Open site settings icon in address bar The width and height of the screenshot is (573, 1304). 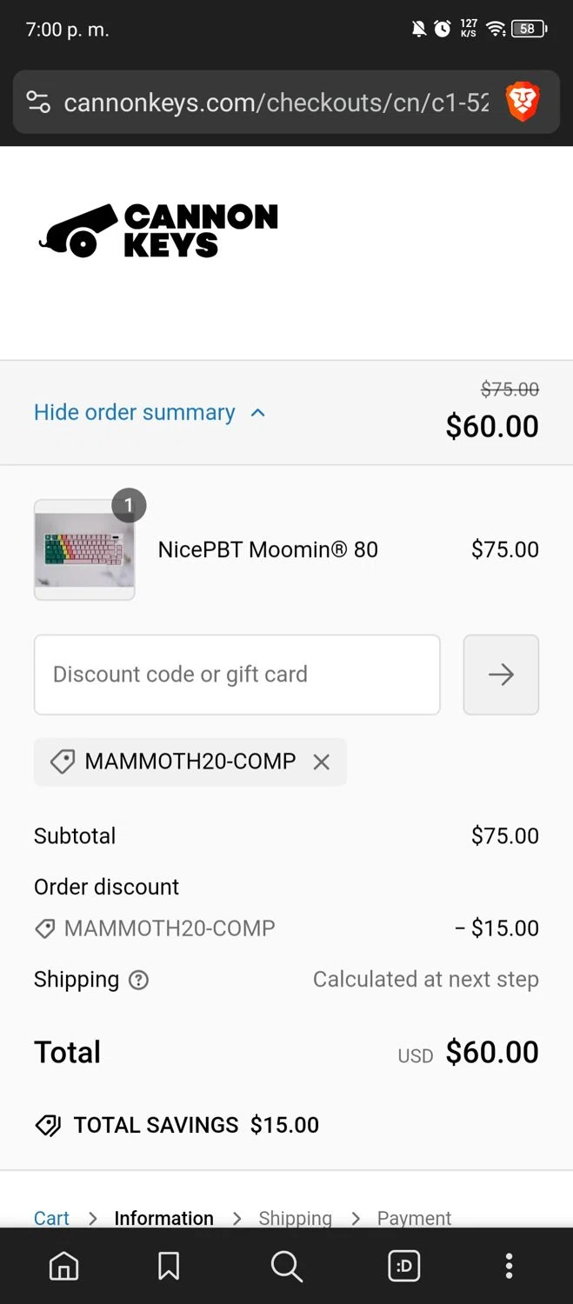[x=38, y=103]
